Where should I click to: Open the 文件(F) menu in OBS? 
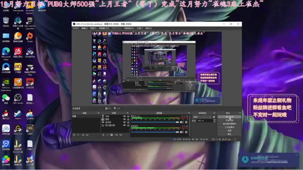tap(76, 28)
